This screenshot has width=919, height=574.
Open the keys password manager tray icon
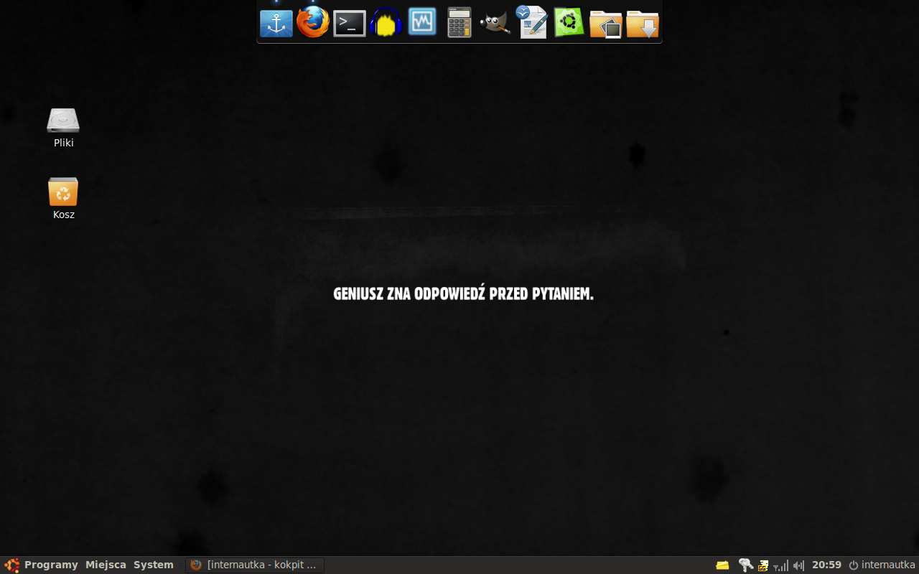[x=746, y=565]
